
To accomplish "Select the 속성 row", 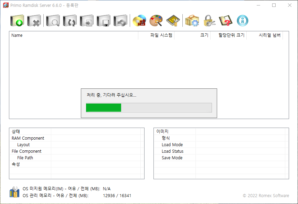I will click(x=77, y=164).
